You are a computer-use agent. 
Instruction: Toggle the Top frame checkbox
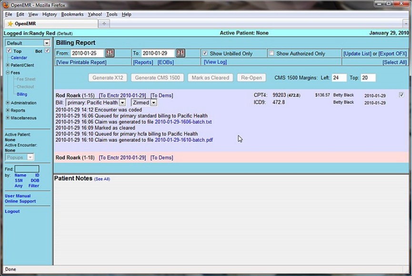click(x=9, y=51)
